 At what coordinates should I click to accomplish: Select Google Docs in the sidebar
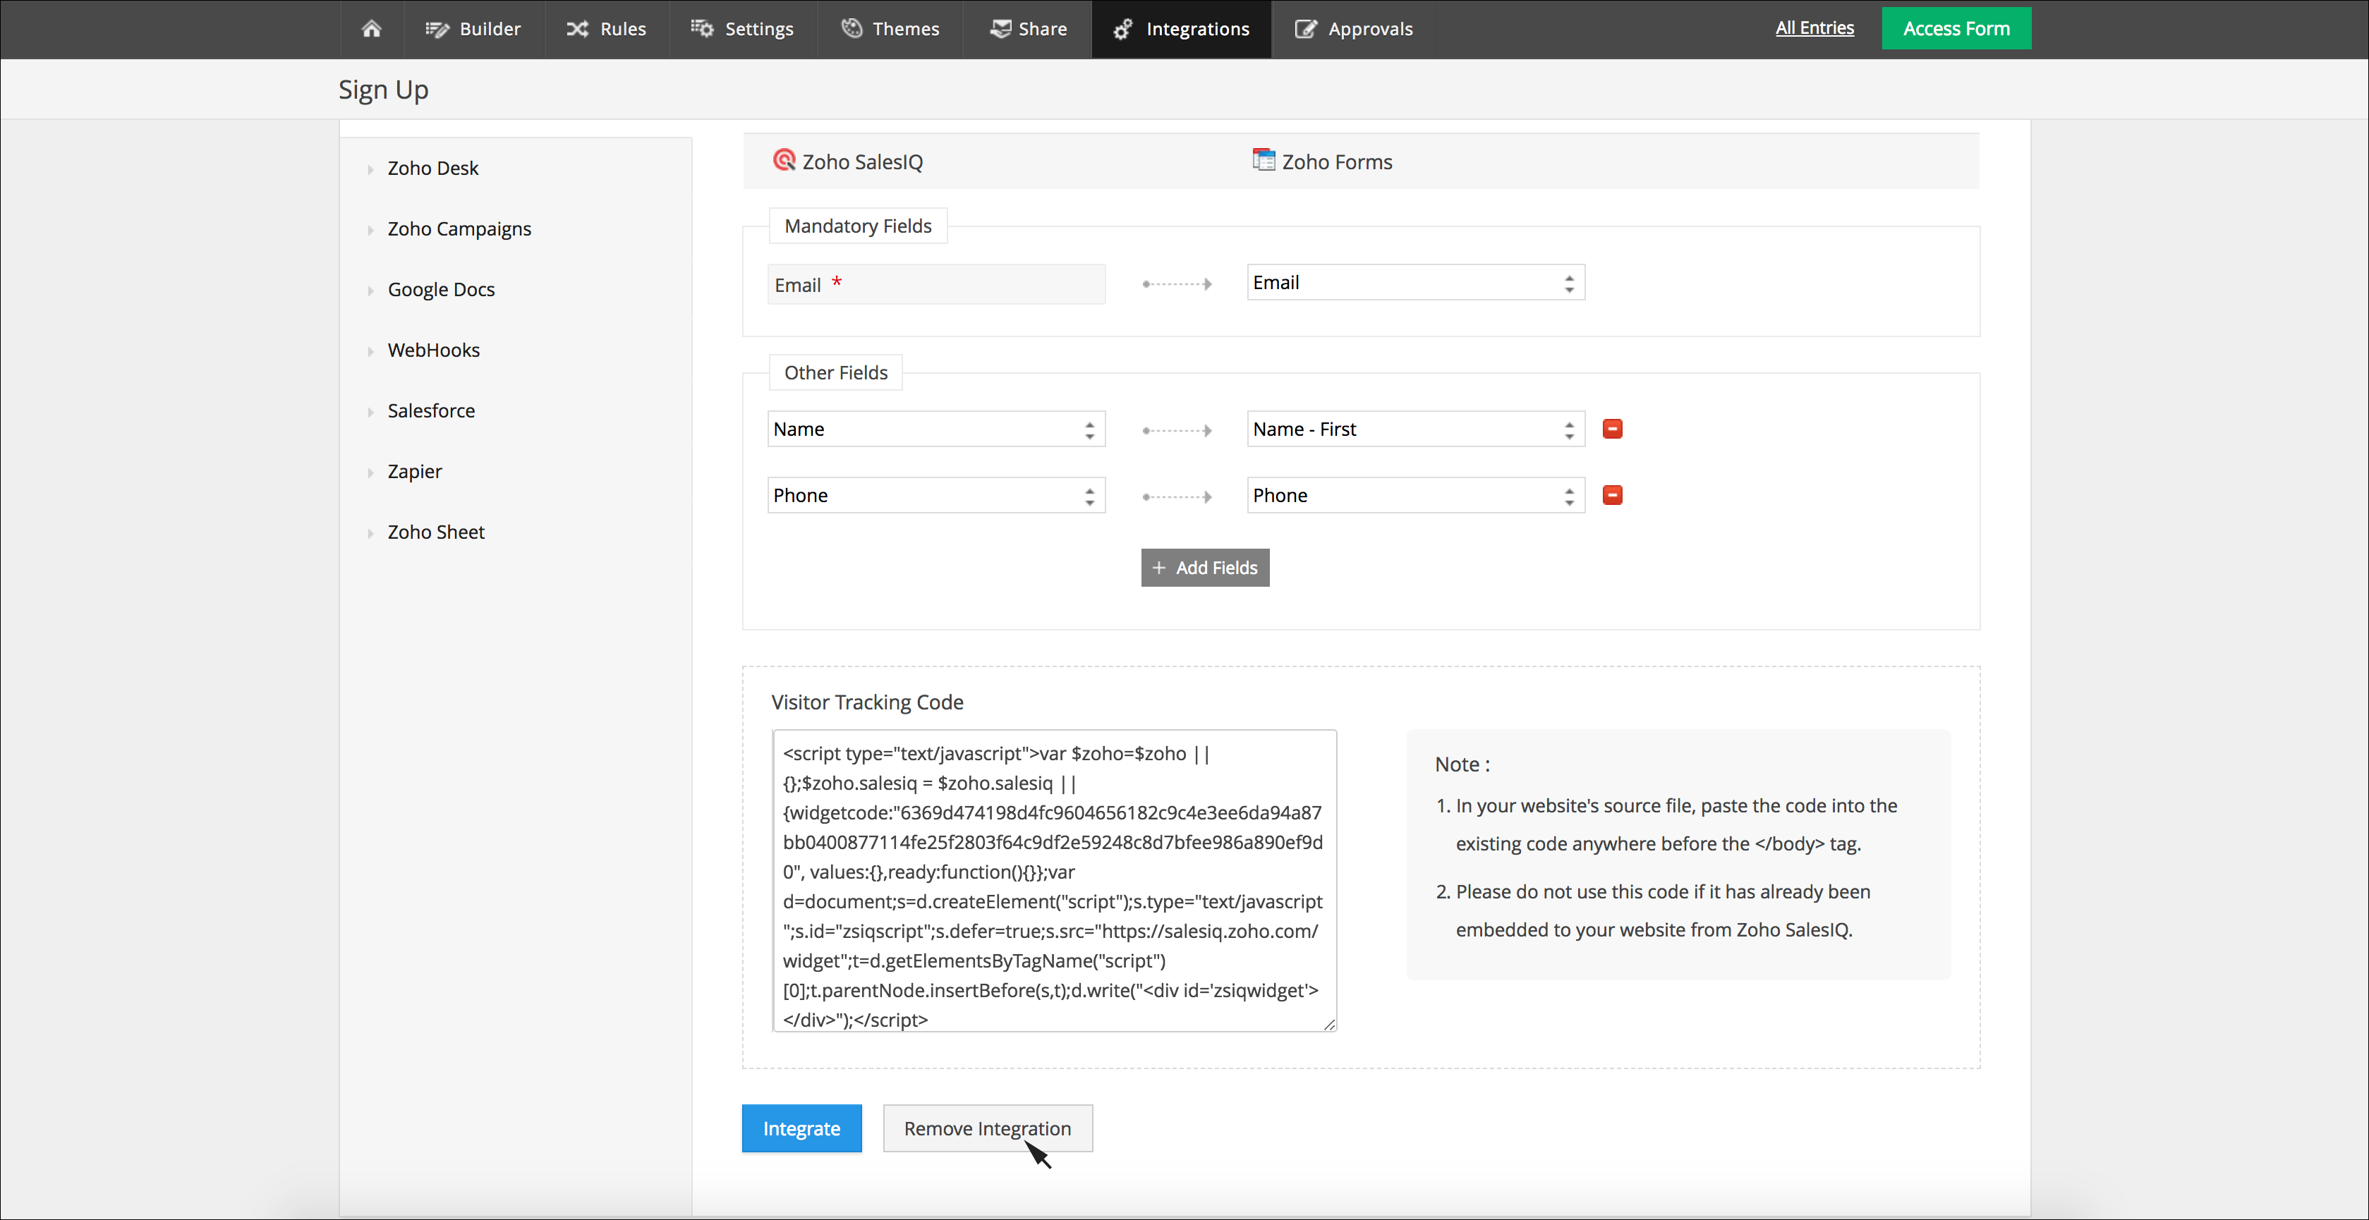pyautogui.click(x=440, y=290)
